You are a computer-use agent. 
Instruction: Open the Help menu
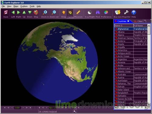39,6
